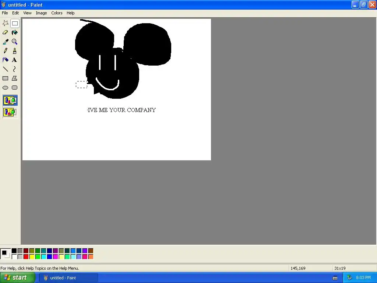Screen dimensions: 377x283
Task: Open the Edit menu
Action: pos(15,13)
